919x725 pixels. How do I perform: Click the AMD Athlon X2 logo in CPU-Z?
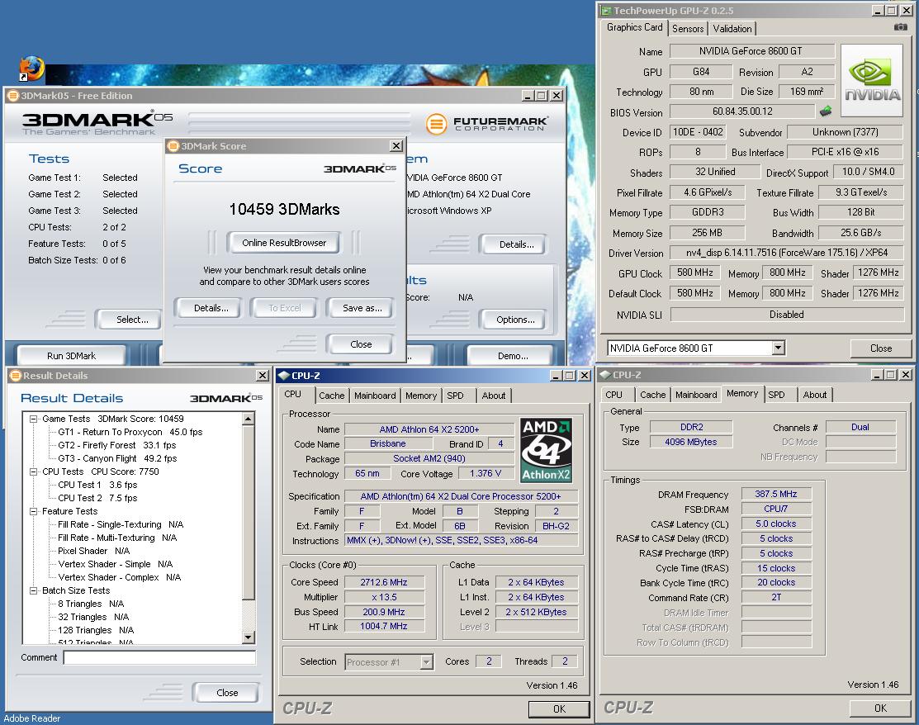tap(547, 449)
